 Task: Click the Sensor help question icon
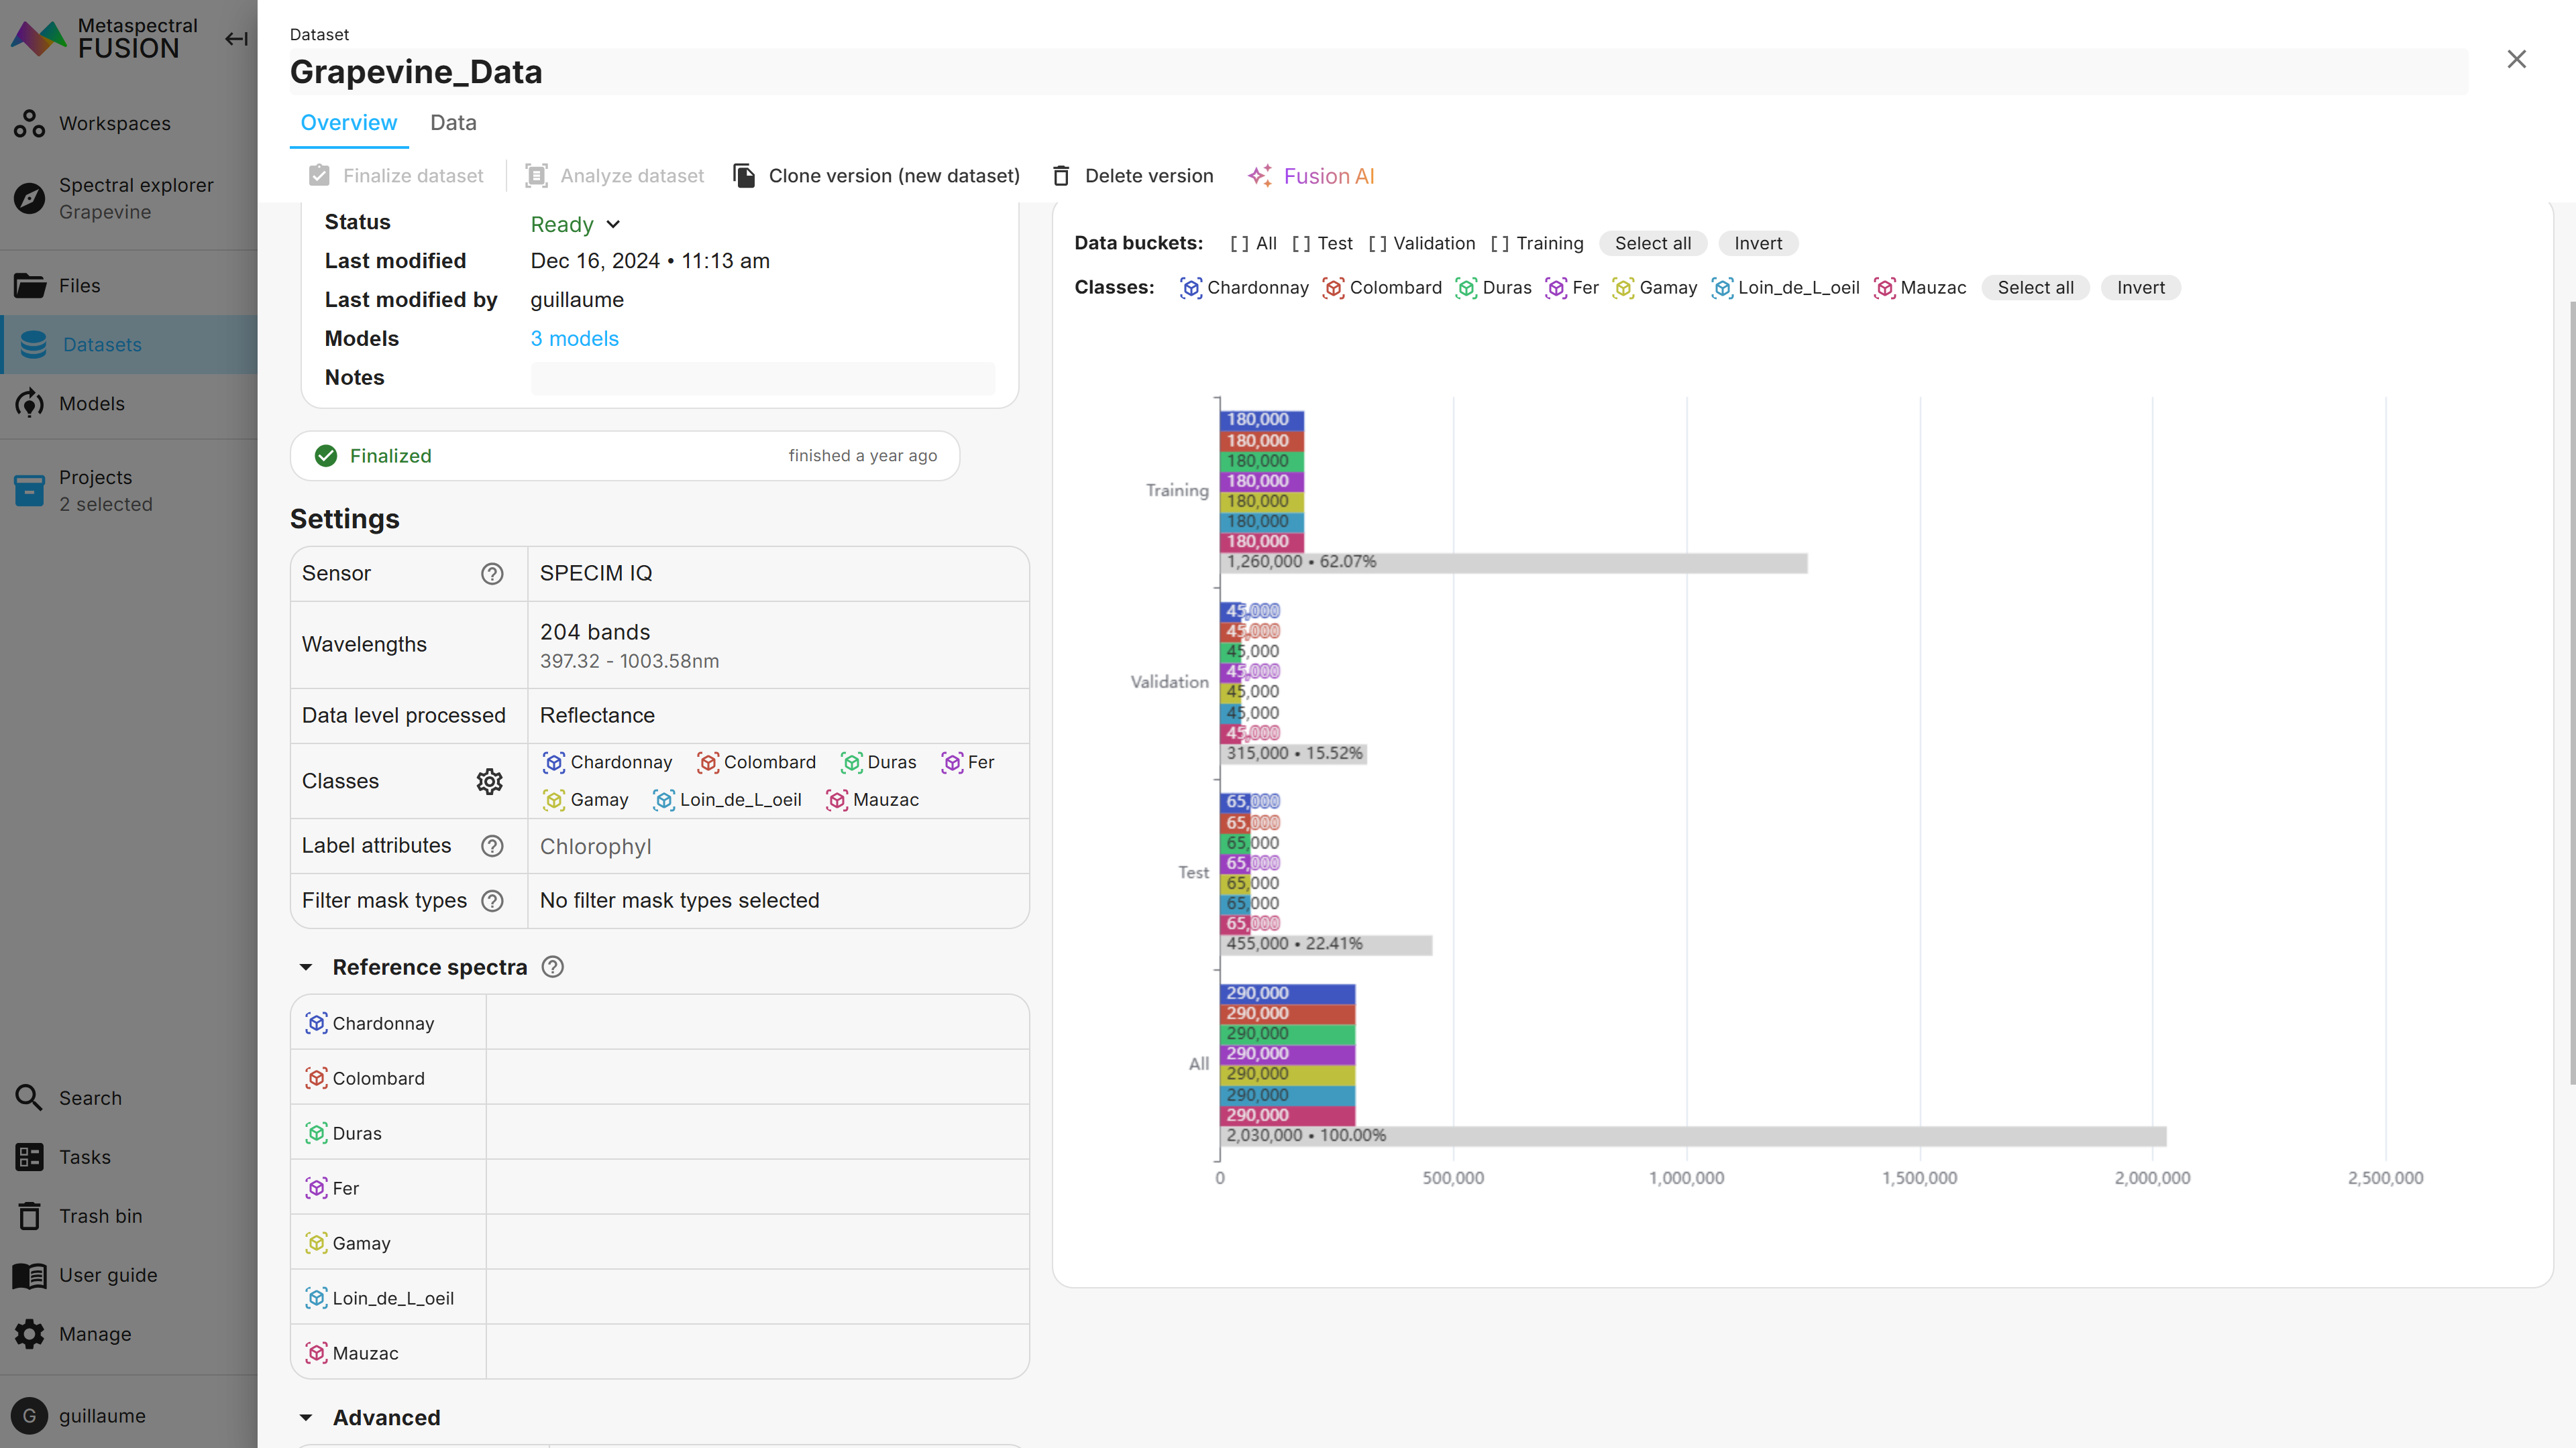coord(492,574)
